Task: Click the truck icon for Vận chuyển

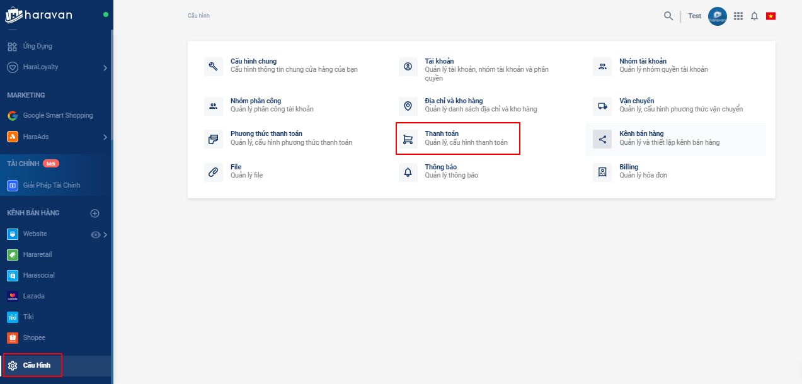Action: click(x=602, y=106)
